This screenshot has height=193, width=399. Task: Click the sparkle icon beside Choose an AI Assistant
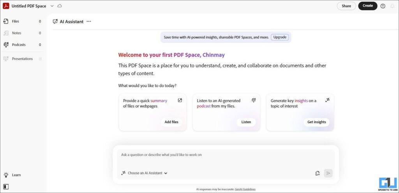(124, 173)
